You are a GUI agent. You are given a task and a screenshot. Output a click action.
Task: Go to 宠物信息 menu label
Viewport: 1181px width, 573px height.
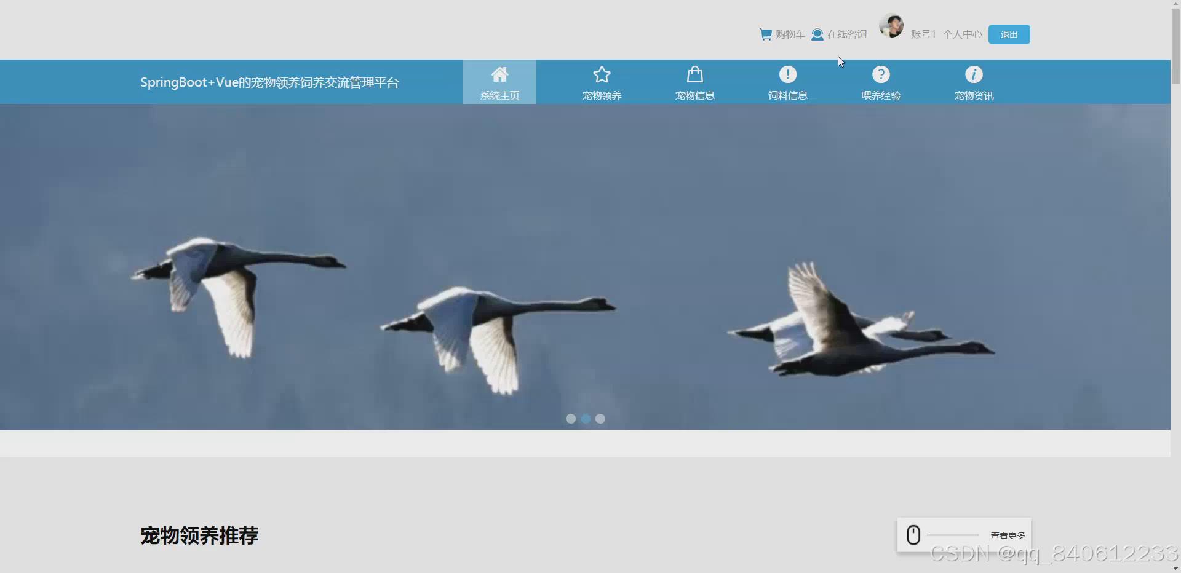[695, 95]
